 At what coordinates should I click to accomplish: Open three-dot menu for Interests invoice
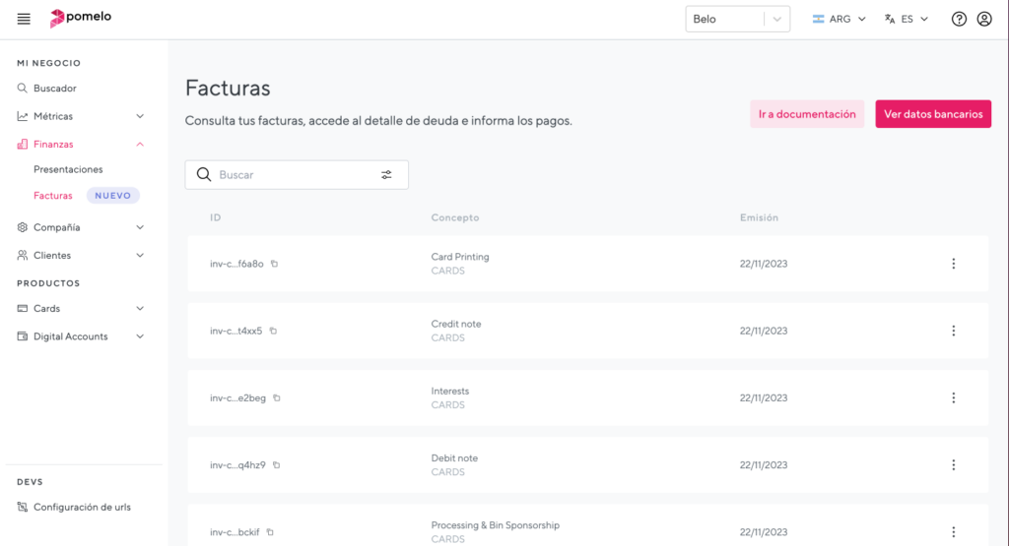click(953, 397)
